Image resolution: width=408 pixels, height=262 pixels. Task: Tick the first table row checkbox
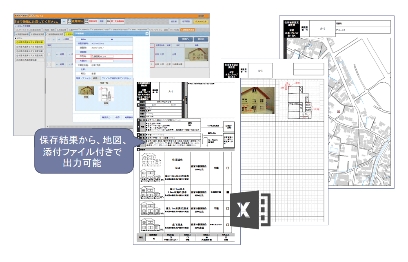(49, 54)
